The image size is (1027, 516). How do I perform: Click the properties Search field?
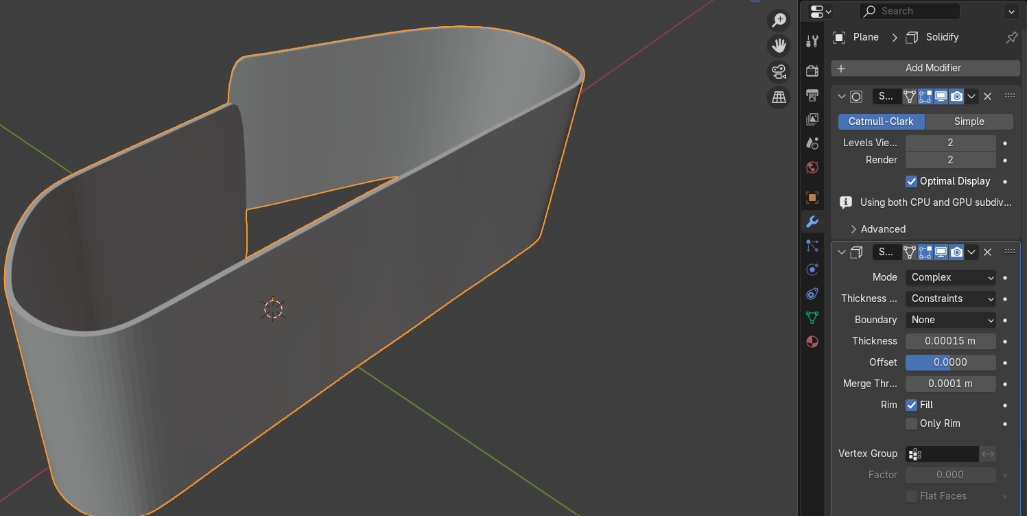pyautogui.click(x=909, y=11)
